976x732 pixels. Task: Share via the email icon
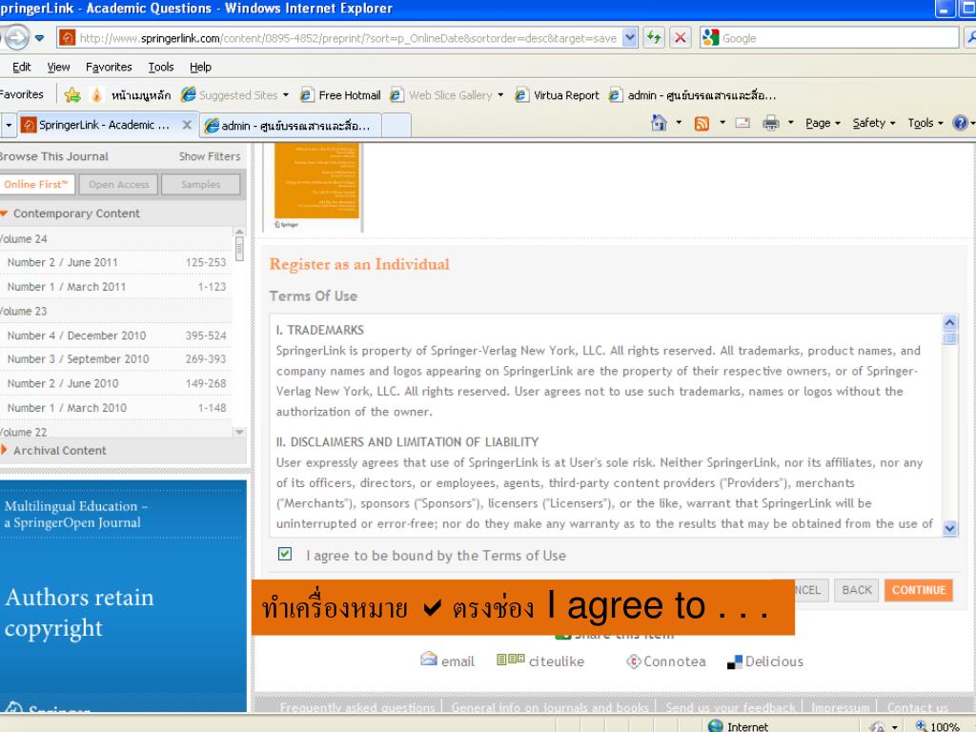coord(429,660)
